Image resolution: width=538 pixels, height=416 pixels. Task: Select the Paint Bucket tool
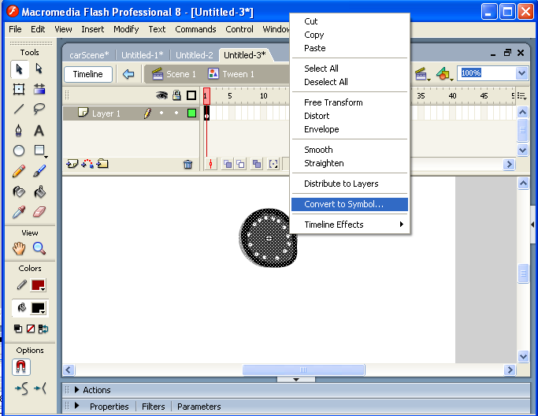coord(39,191)
